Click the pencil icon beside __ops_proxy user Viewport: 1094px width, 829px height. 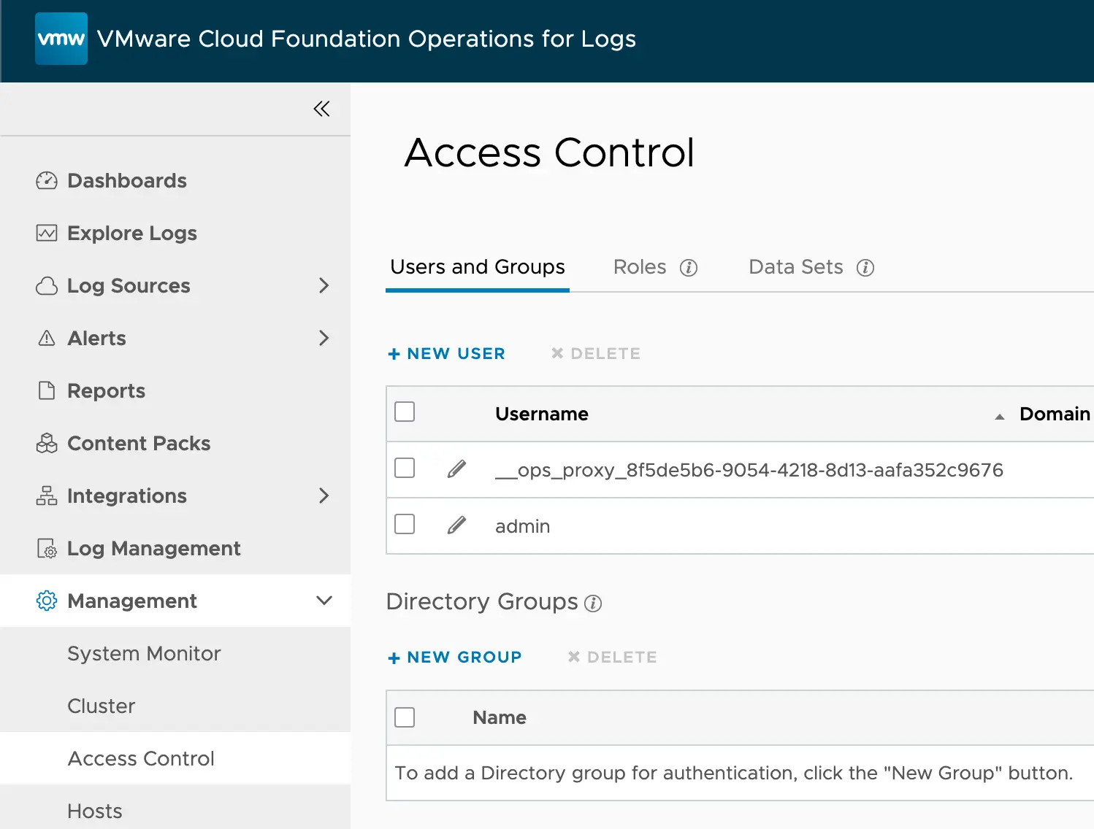click(457, 469)
